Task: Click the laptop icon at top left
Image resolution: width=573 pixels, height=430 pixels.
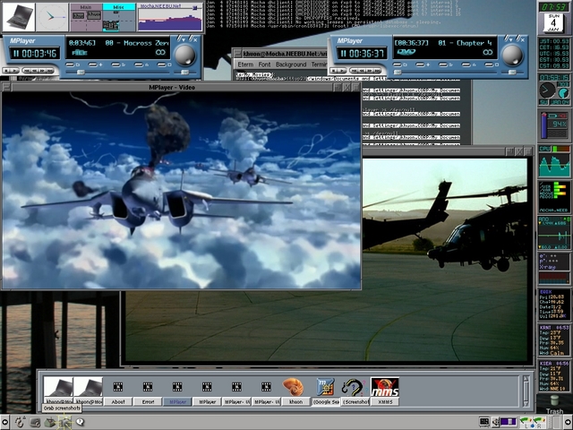Action: click(19, 17)
